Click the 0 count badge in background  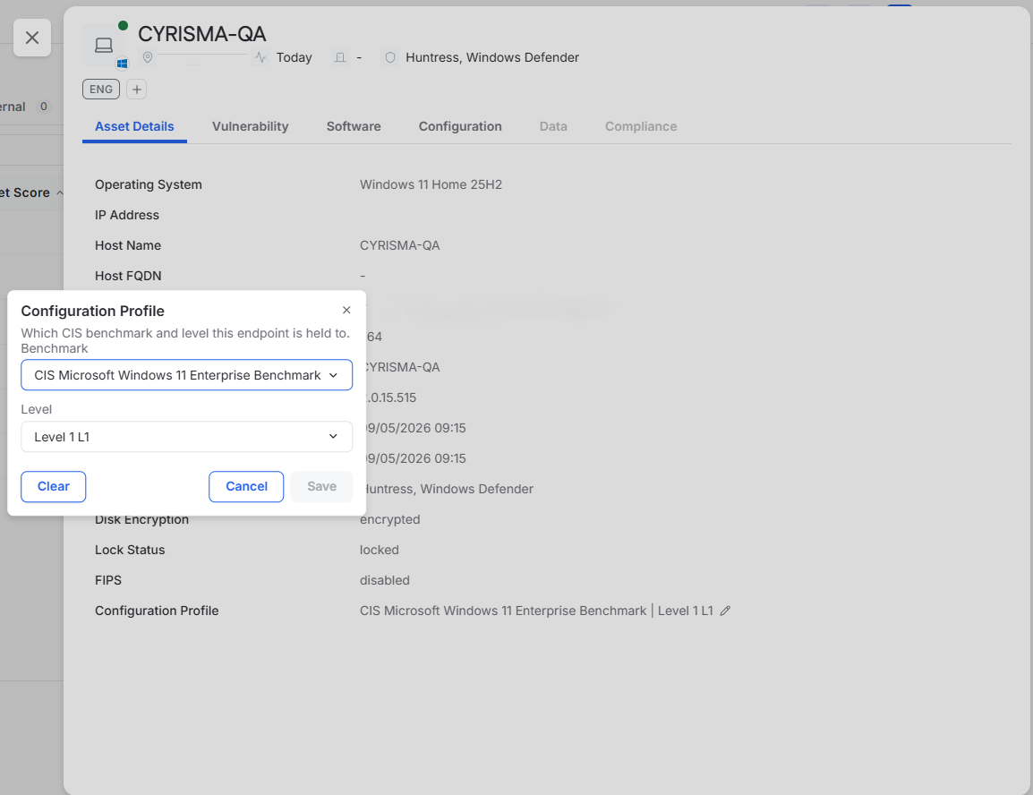click(44, 106)
